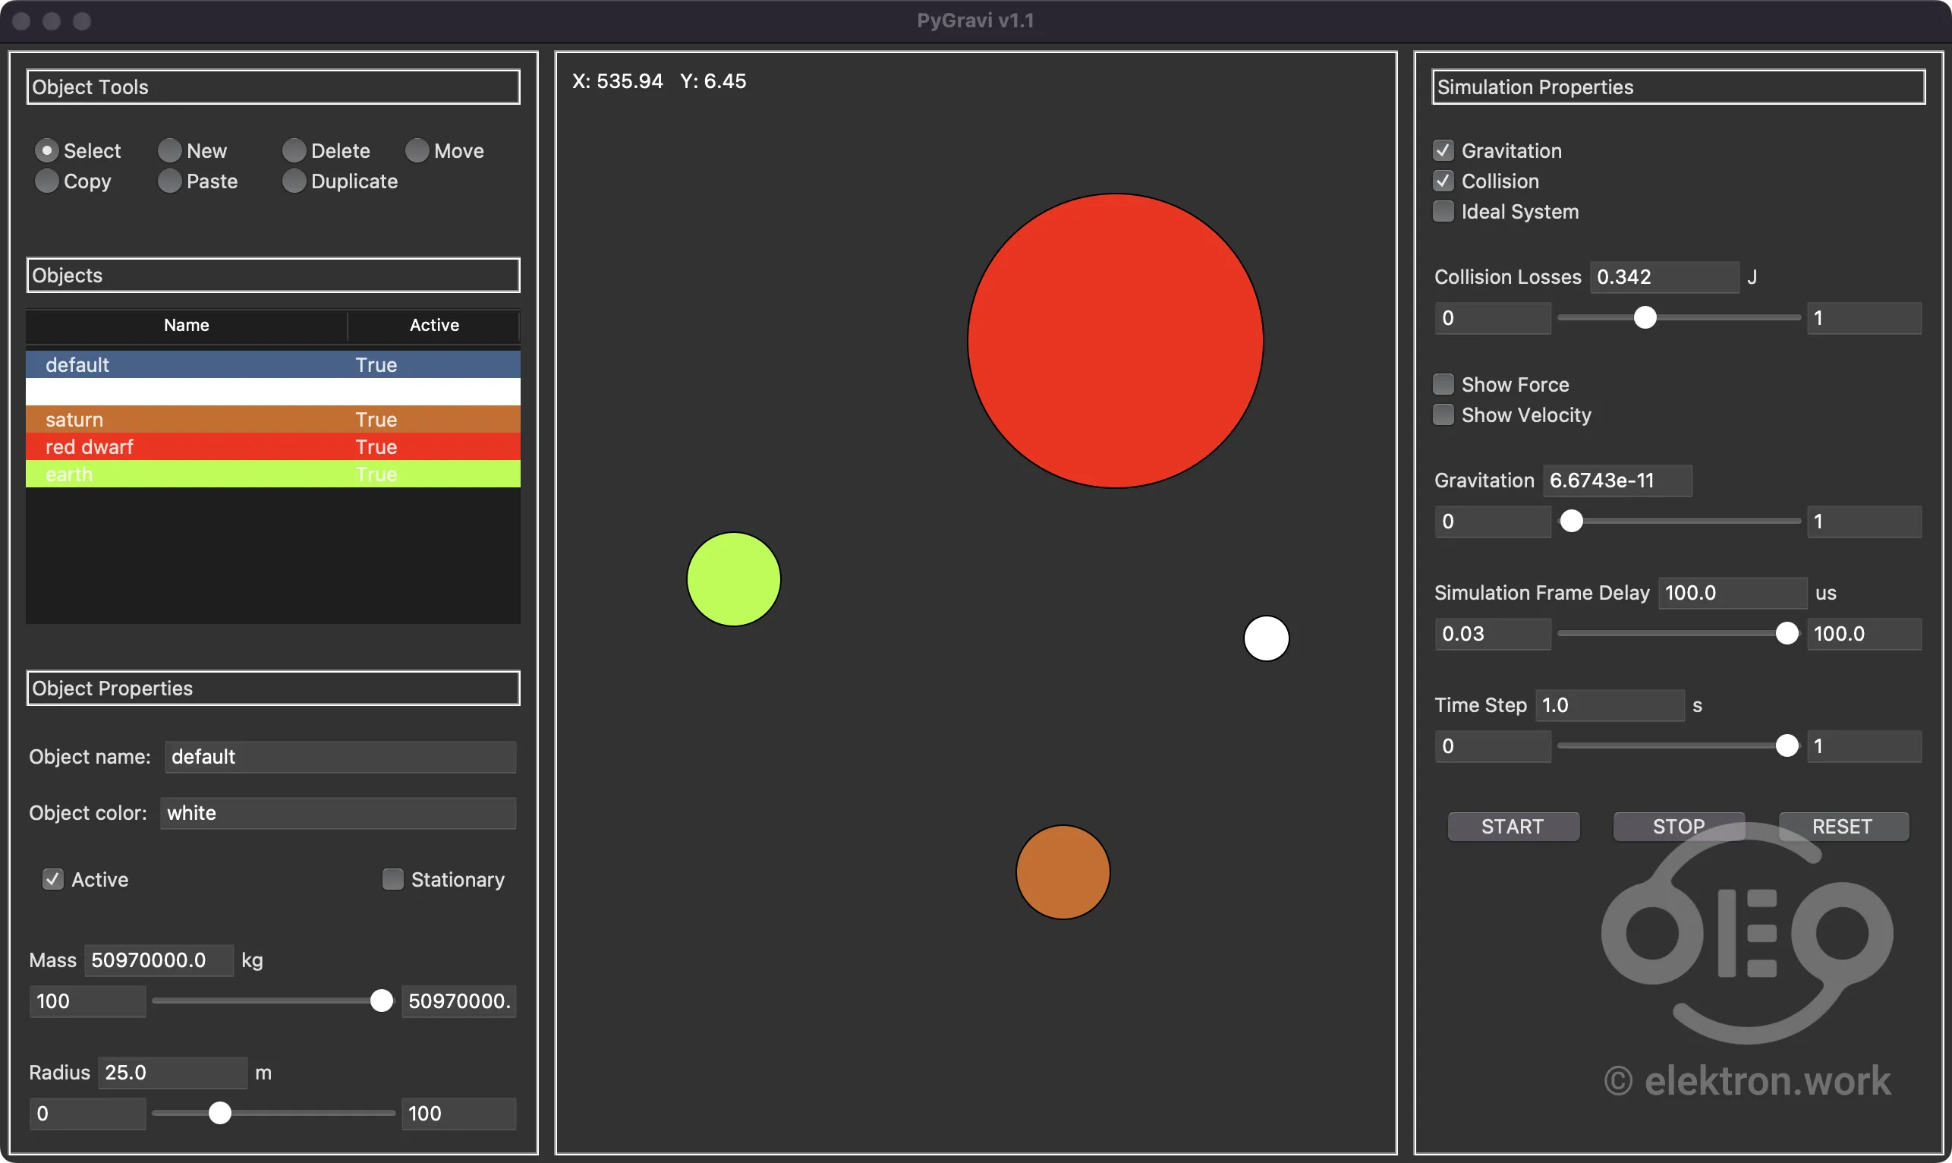Screen dimensions: 1952x1163
Task: Click the Frame Delay minimum field 0.03
Action: (1493, 634)
